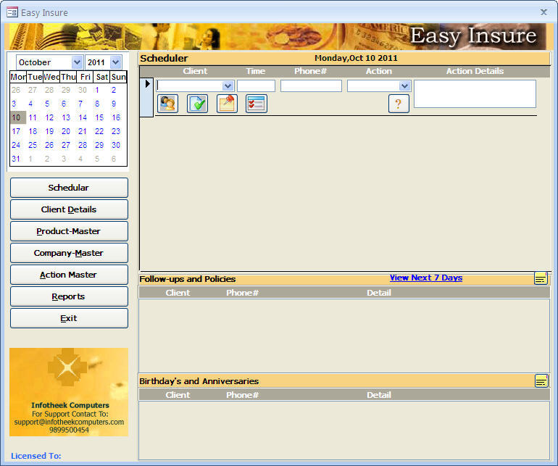Image resolution: width=558 pixels, height=466 pixels.
Task: Click the Action Details column header
Action: click(475, 71)
